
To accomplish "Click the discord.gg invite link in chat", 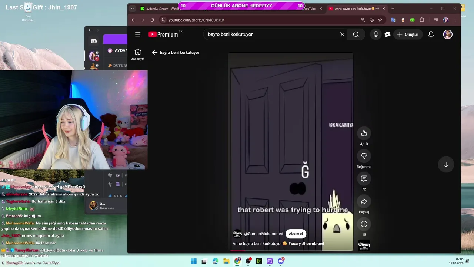I will (x=59, y=187).
